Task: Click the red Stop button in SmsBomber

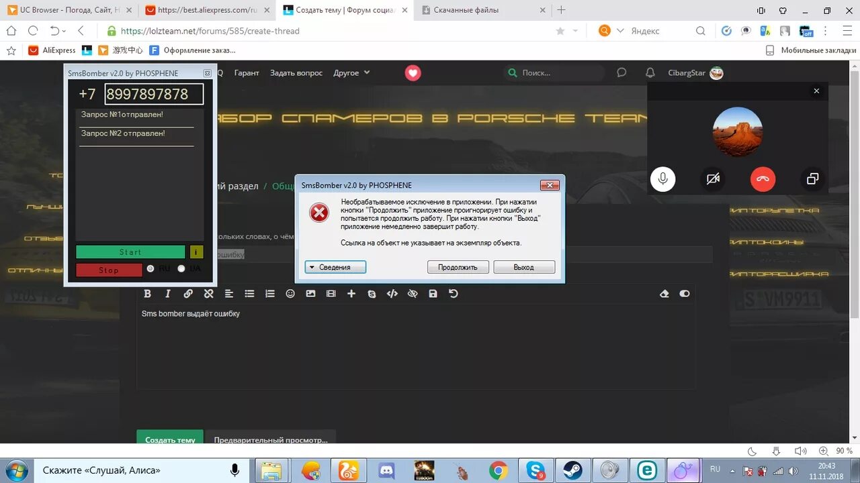Action: tap(109, 270)
